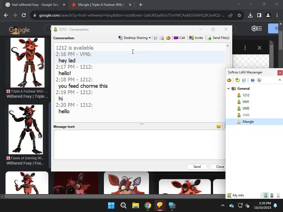Toggle Chrome side panel icon
Viewport: 283px width, 212px height.
tap(259, 15)
